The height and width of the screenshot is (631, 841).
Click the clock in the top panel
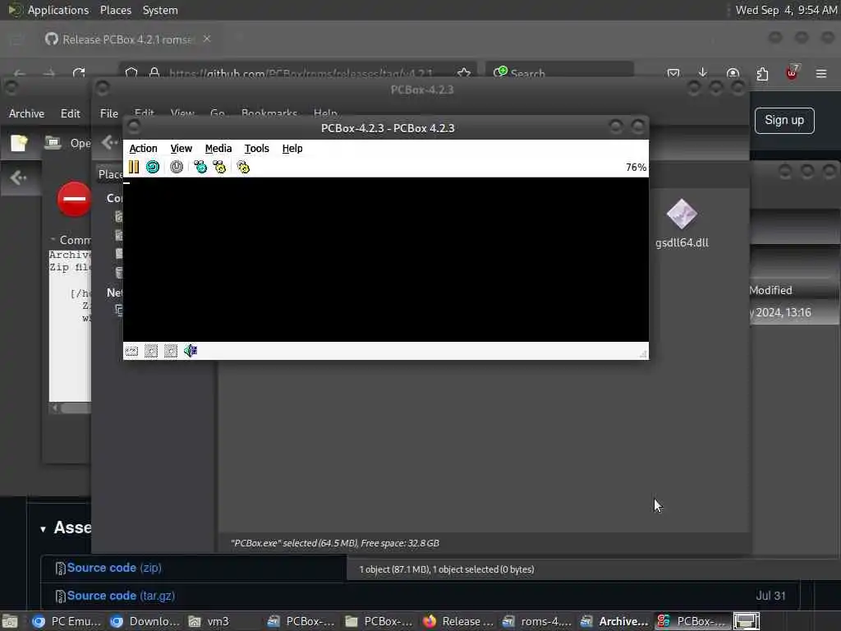(786, 10)
